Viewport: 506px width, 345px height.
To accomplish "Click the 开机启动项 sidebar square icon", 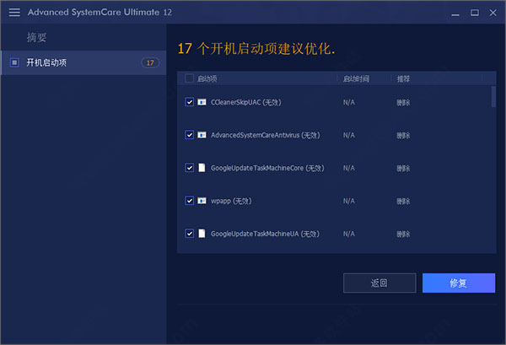I will [x=14, y=62].
